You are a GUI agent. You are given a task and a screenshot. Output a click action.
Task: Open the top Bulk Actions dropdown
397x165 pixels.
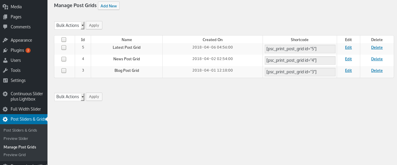[x=69, y=25]
